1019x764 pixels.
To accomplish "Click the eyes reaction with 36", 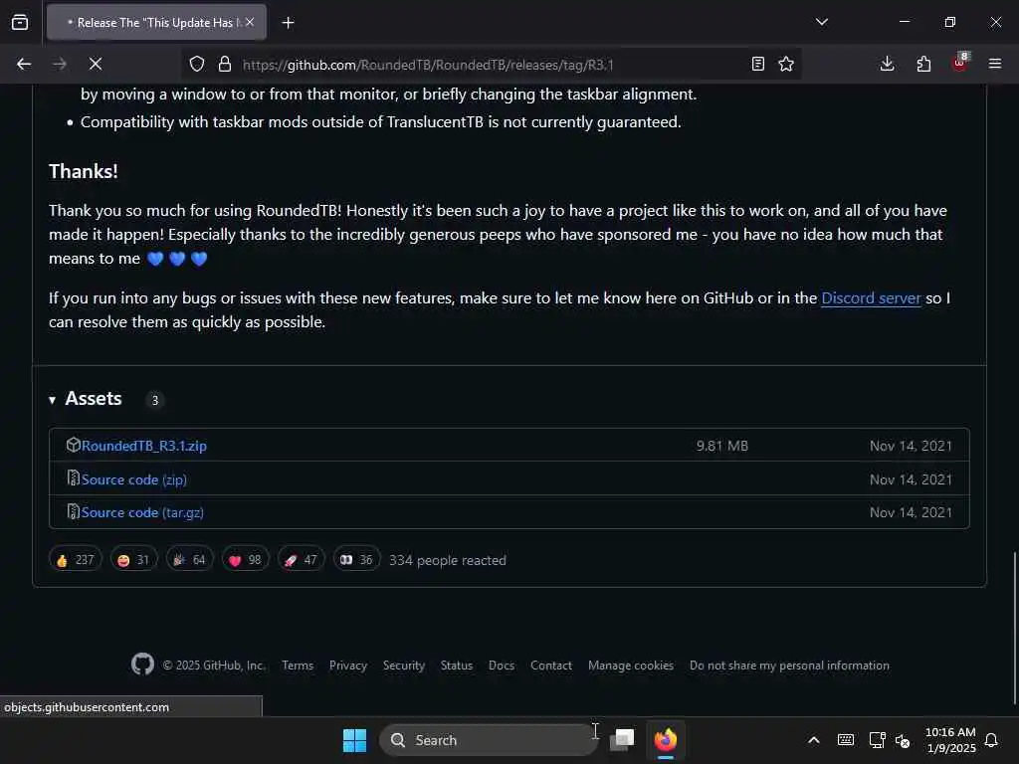I will [x=357, y=560].
